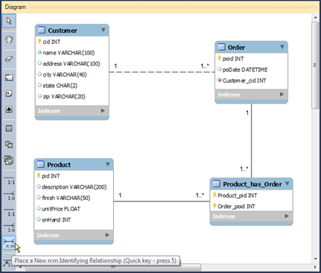Click the horizontal scrollbar thumb
The image size is (321, 273).
tap(113, 268)
